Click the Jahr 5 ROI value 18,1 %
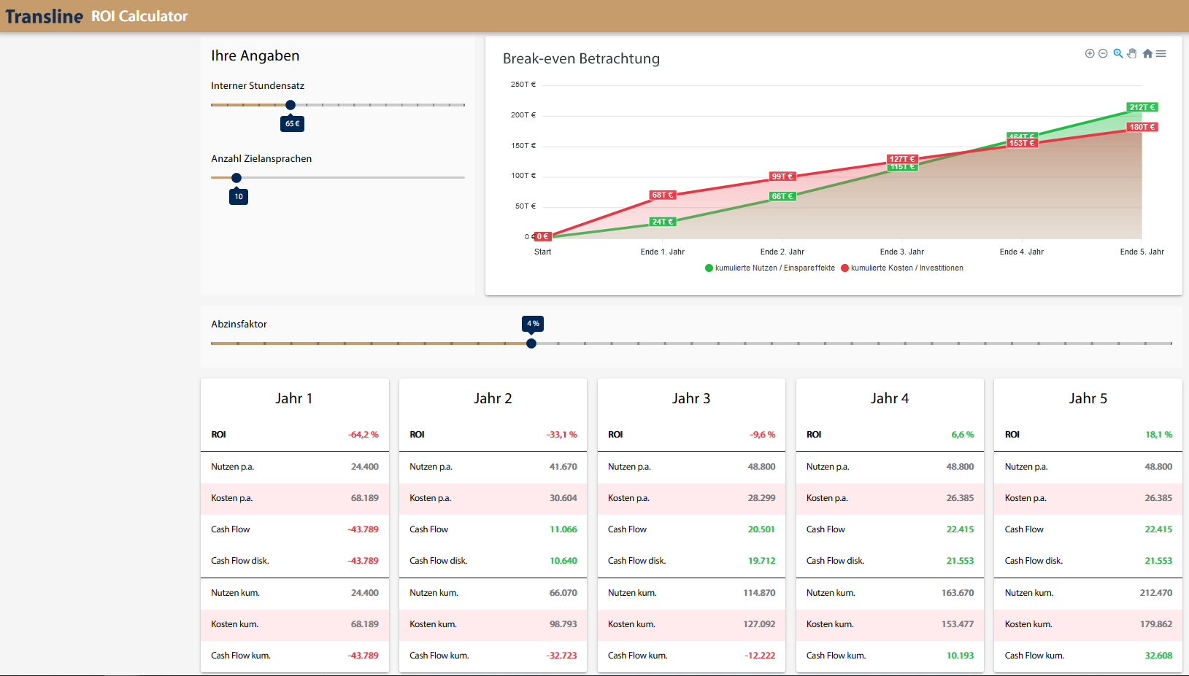This screenshot has height=676, width=1189. coord(1158,435)
